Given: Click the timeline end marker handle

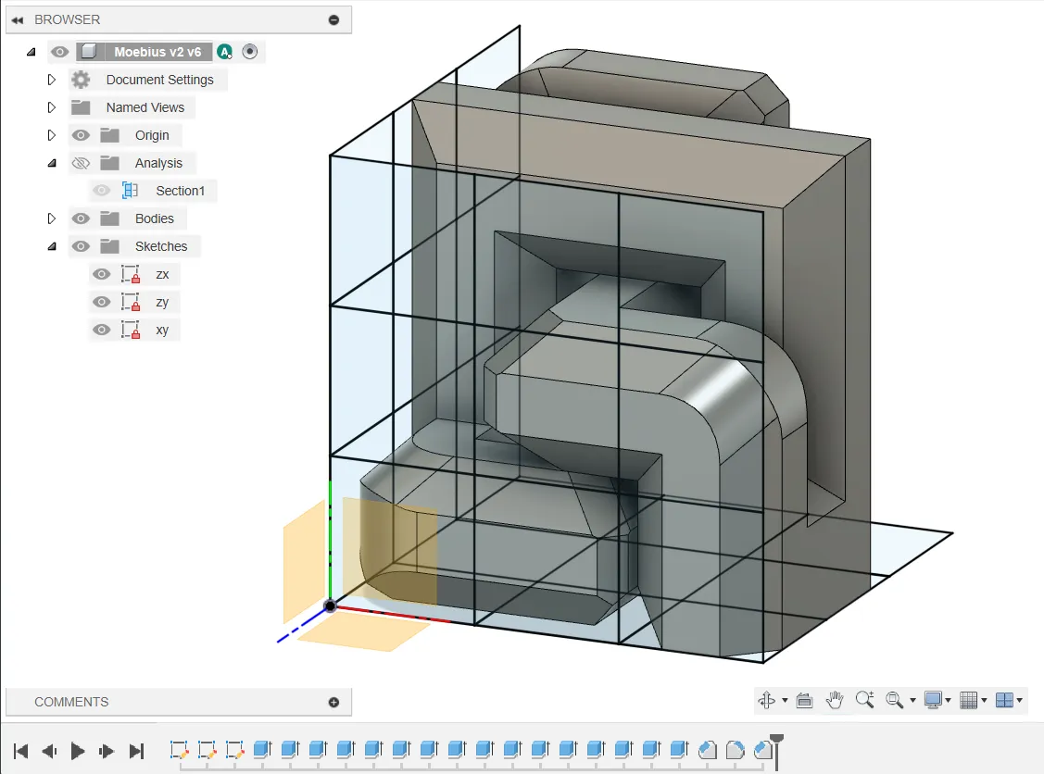Looking at the screenshot, I should click(777, 739).
